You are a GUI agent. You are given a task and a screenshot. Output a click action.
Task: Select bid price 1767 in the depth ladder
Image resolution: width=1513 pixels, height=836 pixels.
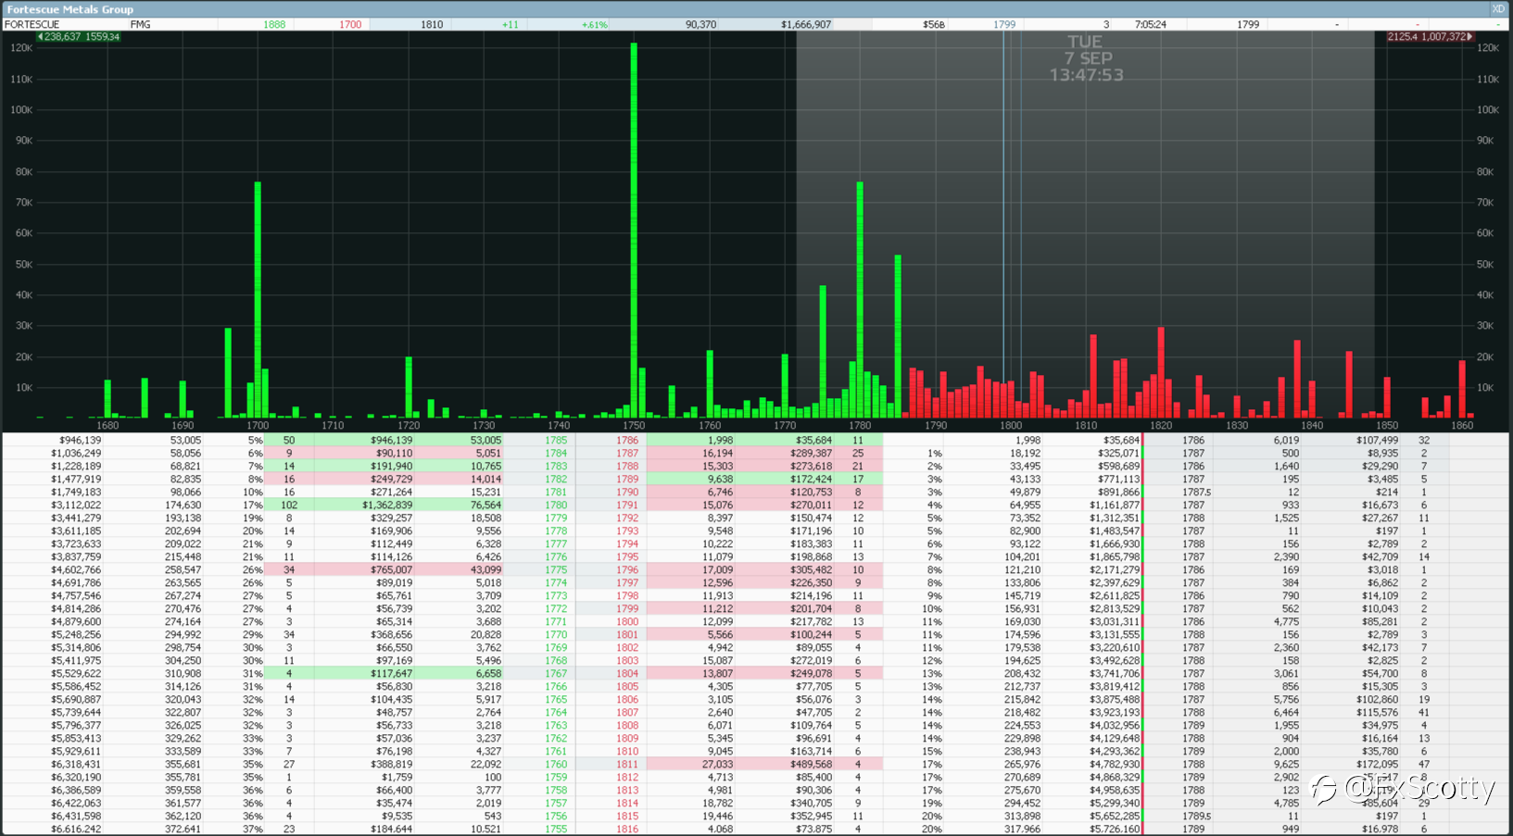coord(556,674)
